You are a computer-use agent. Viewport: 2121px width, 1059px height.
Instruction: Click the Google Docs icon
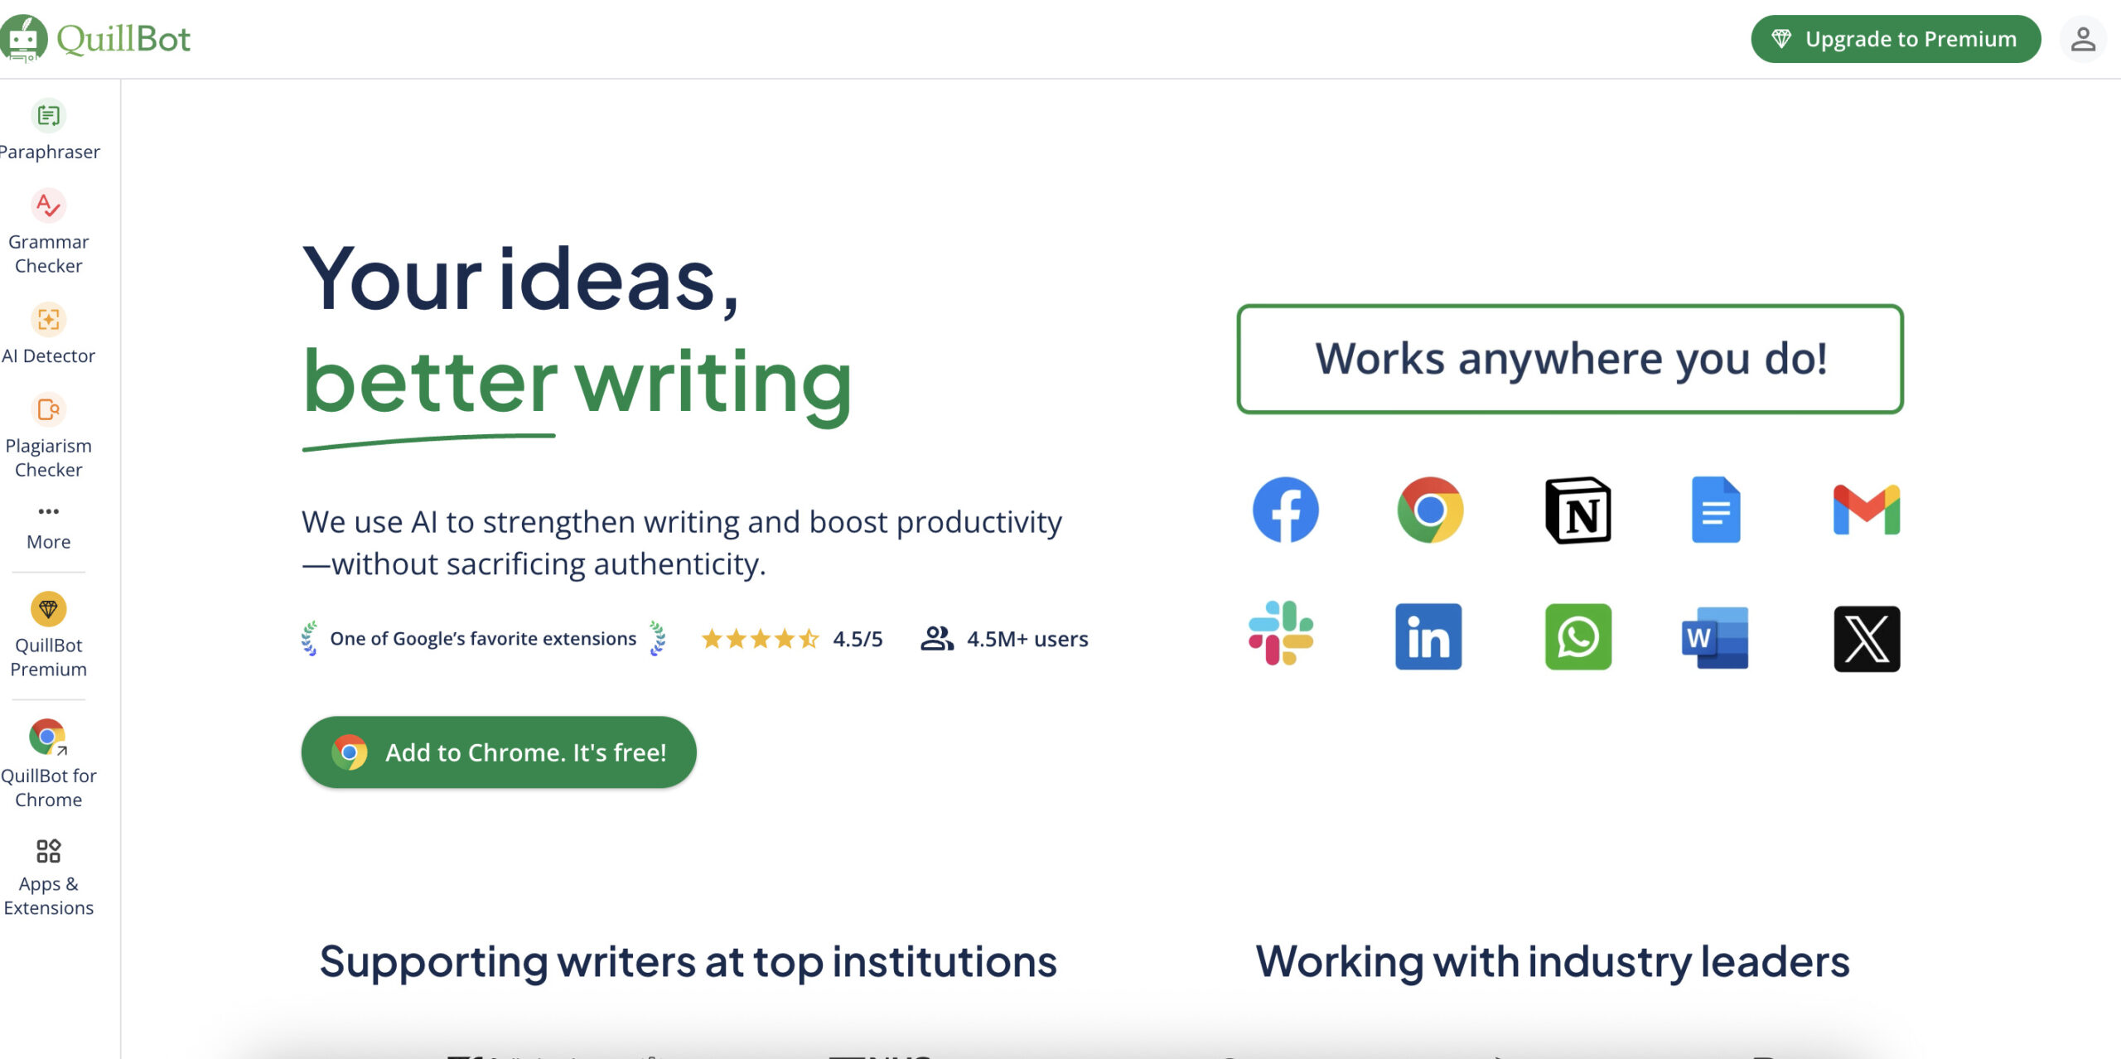click(1715, 510)
